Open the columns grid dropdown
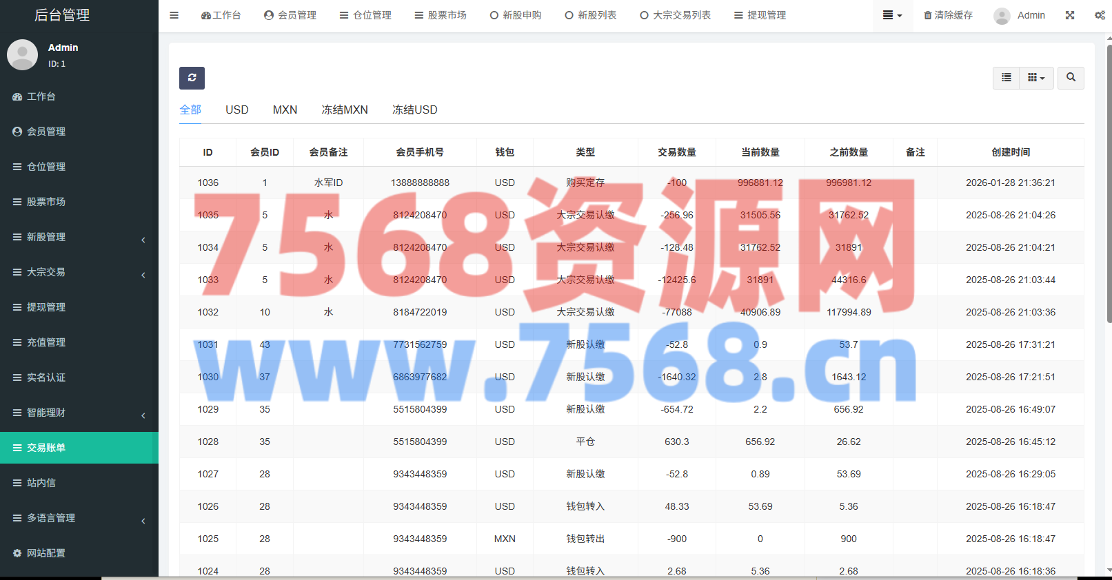 tap(1036, 78)
